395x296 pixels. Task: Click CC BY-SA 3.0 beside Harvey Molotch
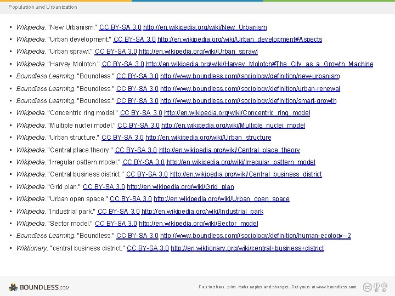click(x=123, y=64)
